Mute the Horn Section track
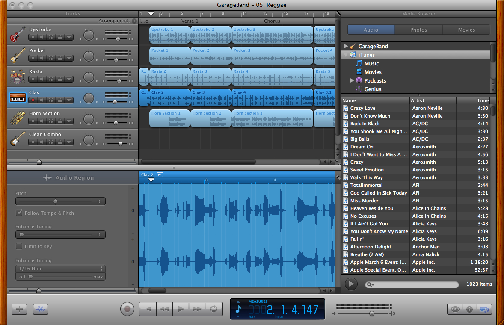The width and height of the screenshot is (504, 325). pyautogui.click(x=42, y=121)
